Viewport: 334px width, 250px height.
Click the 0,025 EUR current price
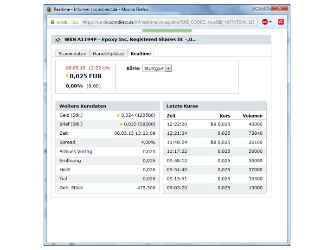pos(86,76)
